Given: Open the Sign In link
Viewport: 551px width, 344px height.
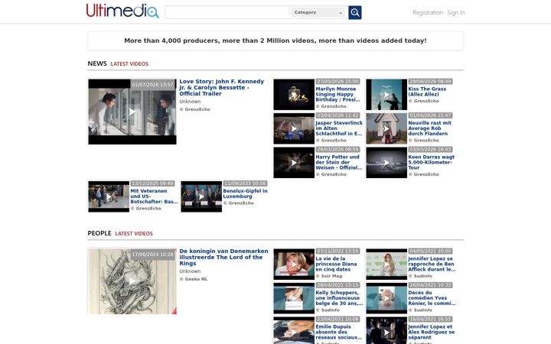Looking at the screenshot, I should (456, 13).
